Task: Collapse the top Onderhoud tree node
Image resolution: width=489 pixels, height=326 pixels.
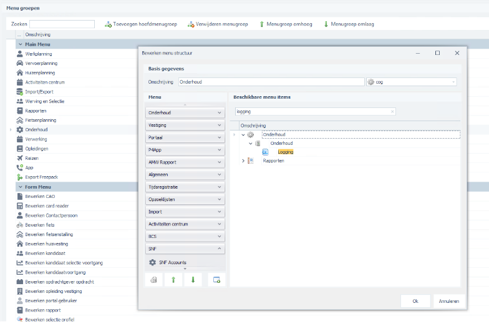Action: 243,135
